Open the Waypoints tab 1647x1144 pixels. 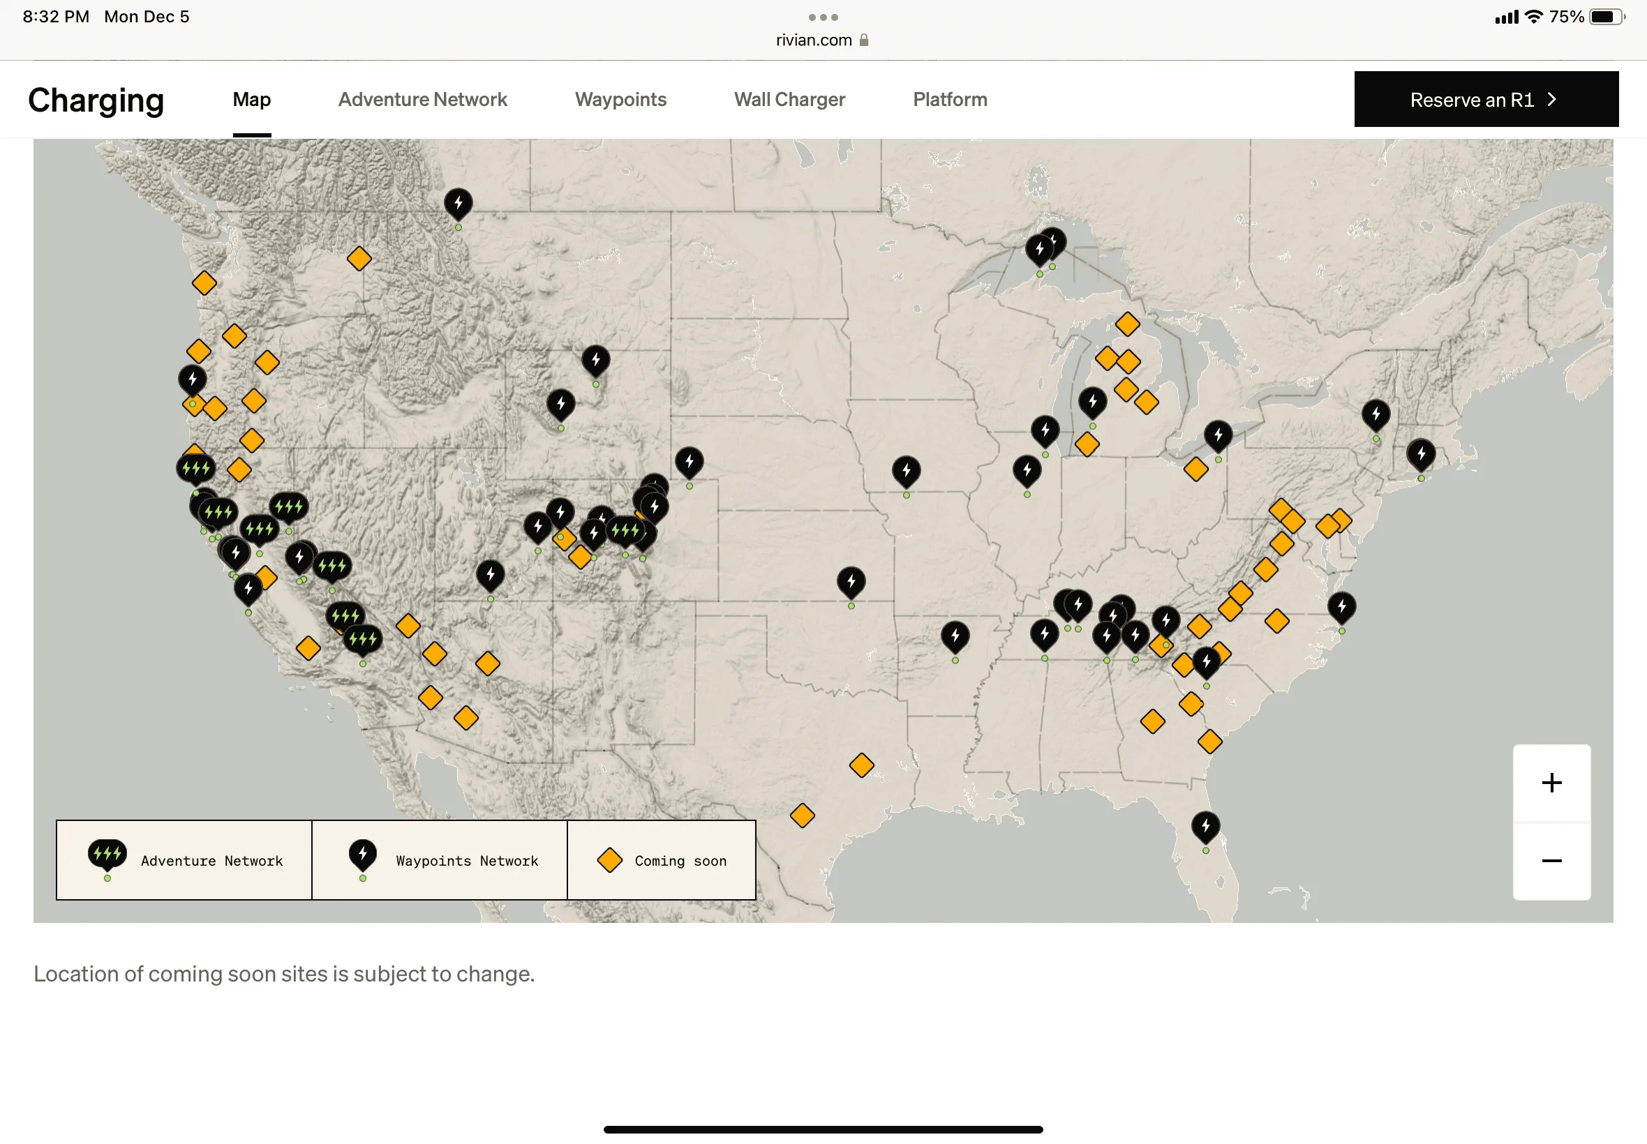pyautogui.click(x=620, y=100)
